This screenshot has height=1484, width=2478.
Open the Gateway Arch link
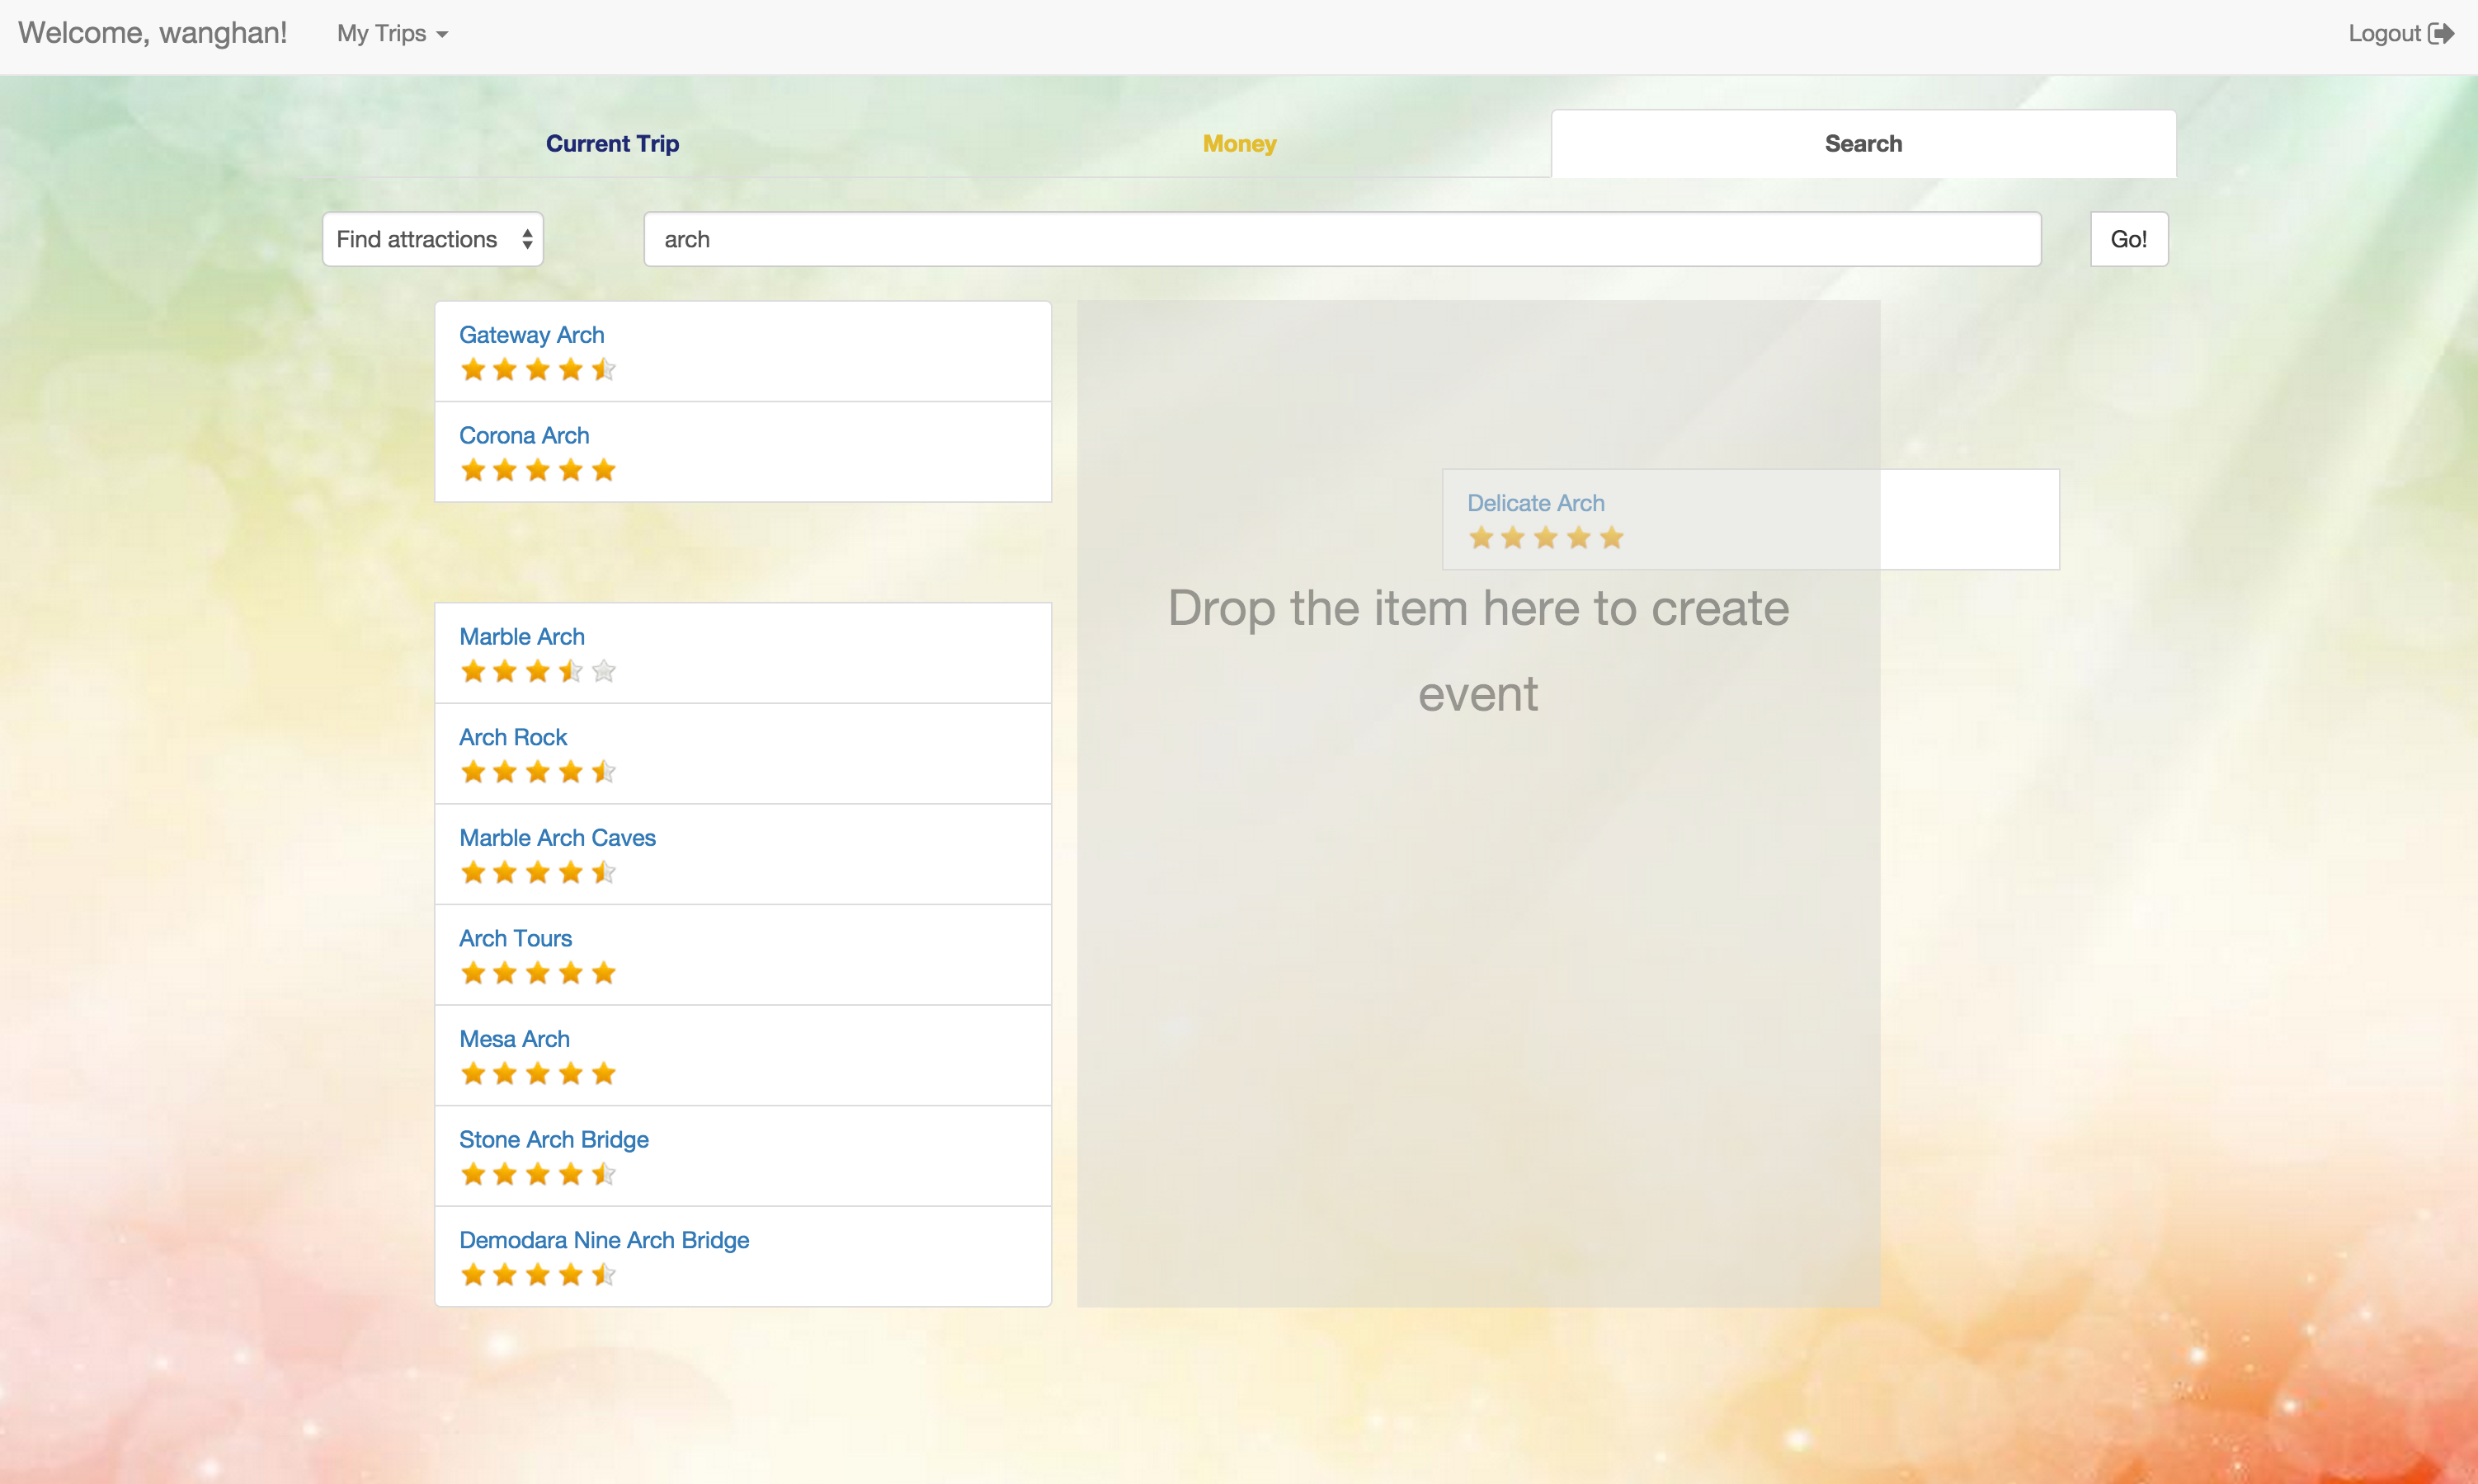click(x=531, y=335)
